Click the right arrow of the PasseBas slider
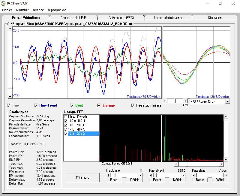Screen dimensions: 240x196 pyautogui.click(x=226, y=175)
